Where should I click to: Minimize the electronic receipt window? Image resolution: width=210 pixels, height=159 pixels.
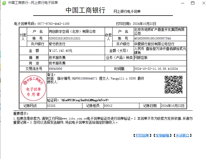(x=183, y=3)
